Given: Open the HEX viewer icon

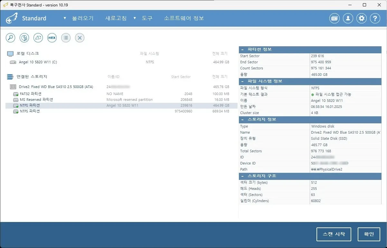Looking at the screenshot, I should click(52, 38).
